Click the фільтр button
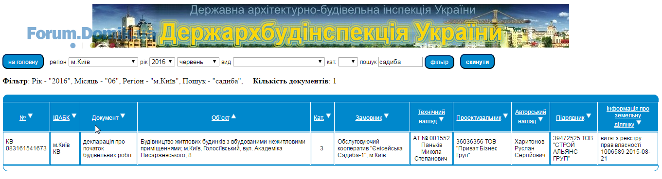 (x=439, y=62)
